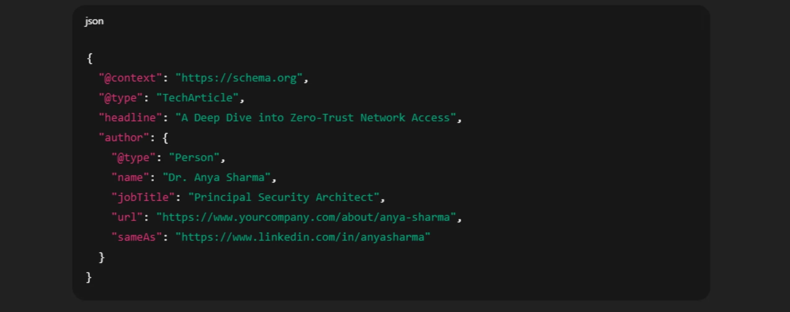The height and width of the screenshot is (312, 790).
Task: Click the "url" key
Action: tap(127, 217)
